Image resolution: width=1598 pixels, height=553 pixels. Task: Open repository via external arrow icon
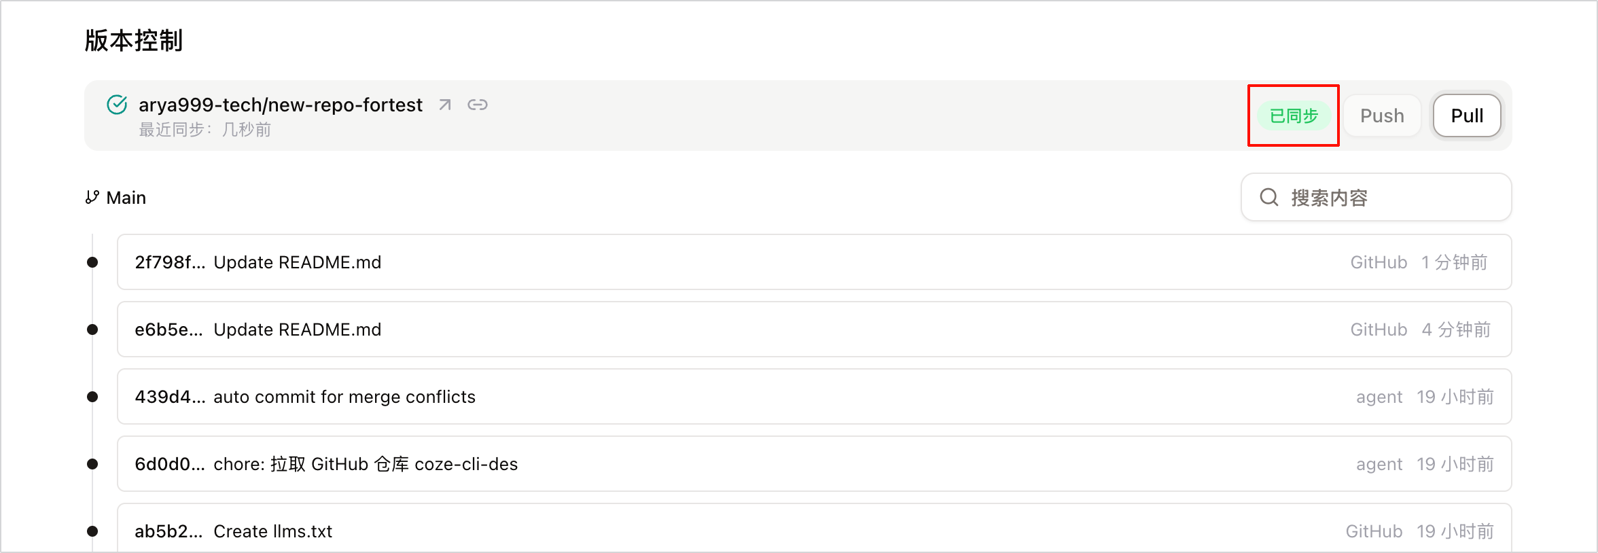coord(445,105)
